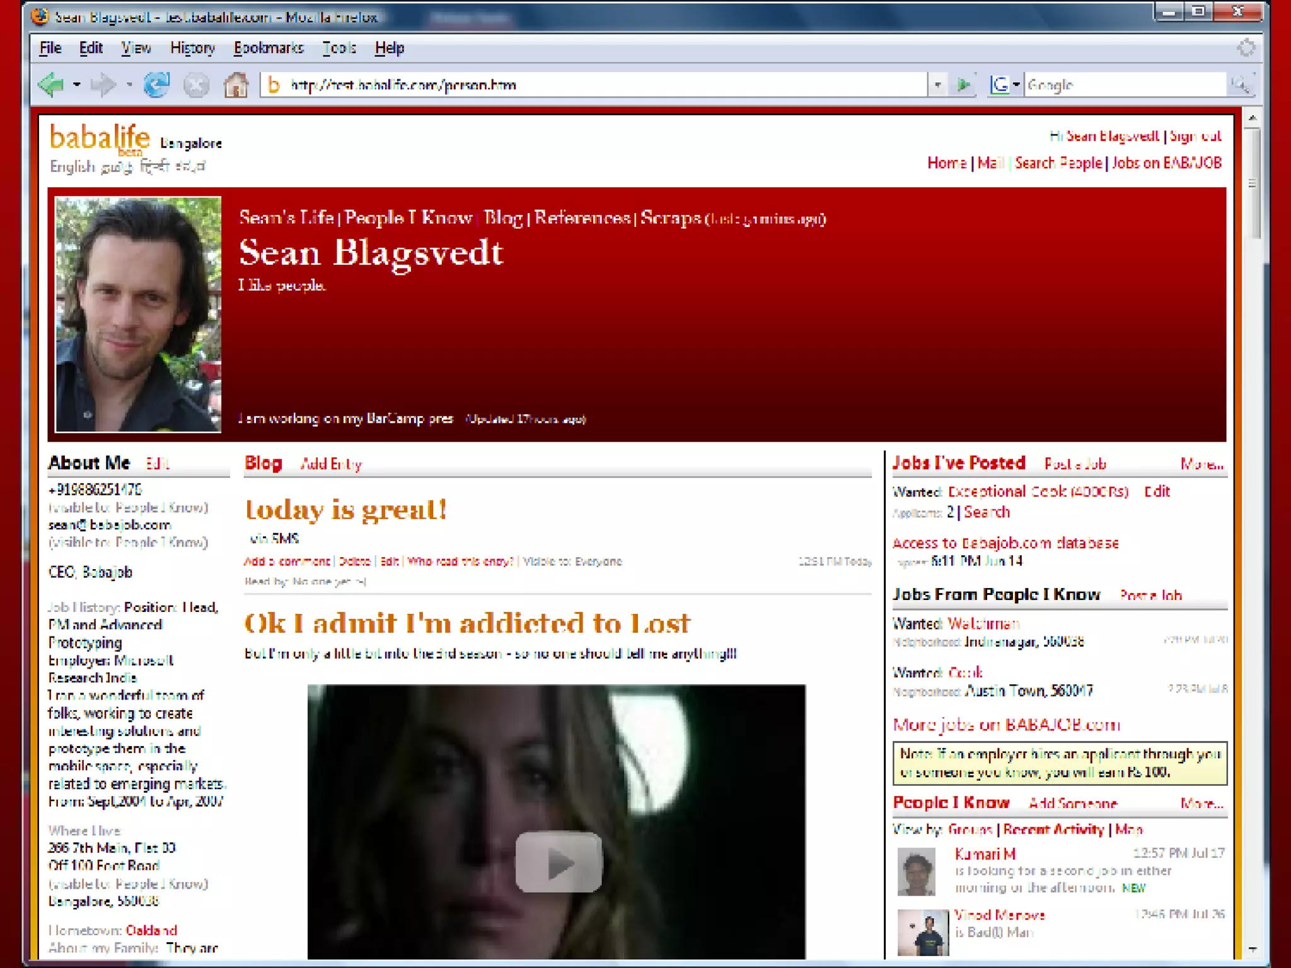Click the Forward arrow button

[x=103, y=84]
